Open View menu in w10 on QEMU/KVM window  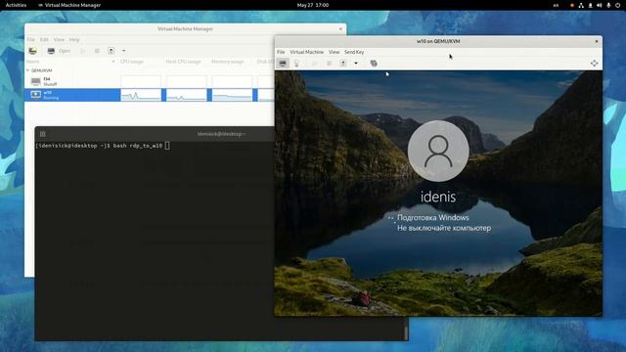(x=334, y=52)
